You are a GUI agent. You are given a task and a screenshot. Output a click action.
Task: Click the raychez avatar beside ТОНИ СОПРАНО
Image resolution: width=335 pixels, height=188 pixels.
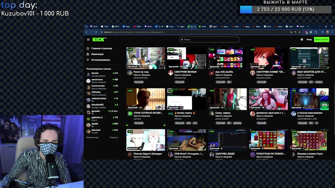(130, 114)
